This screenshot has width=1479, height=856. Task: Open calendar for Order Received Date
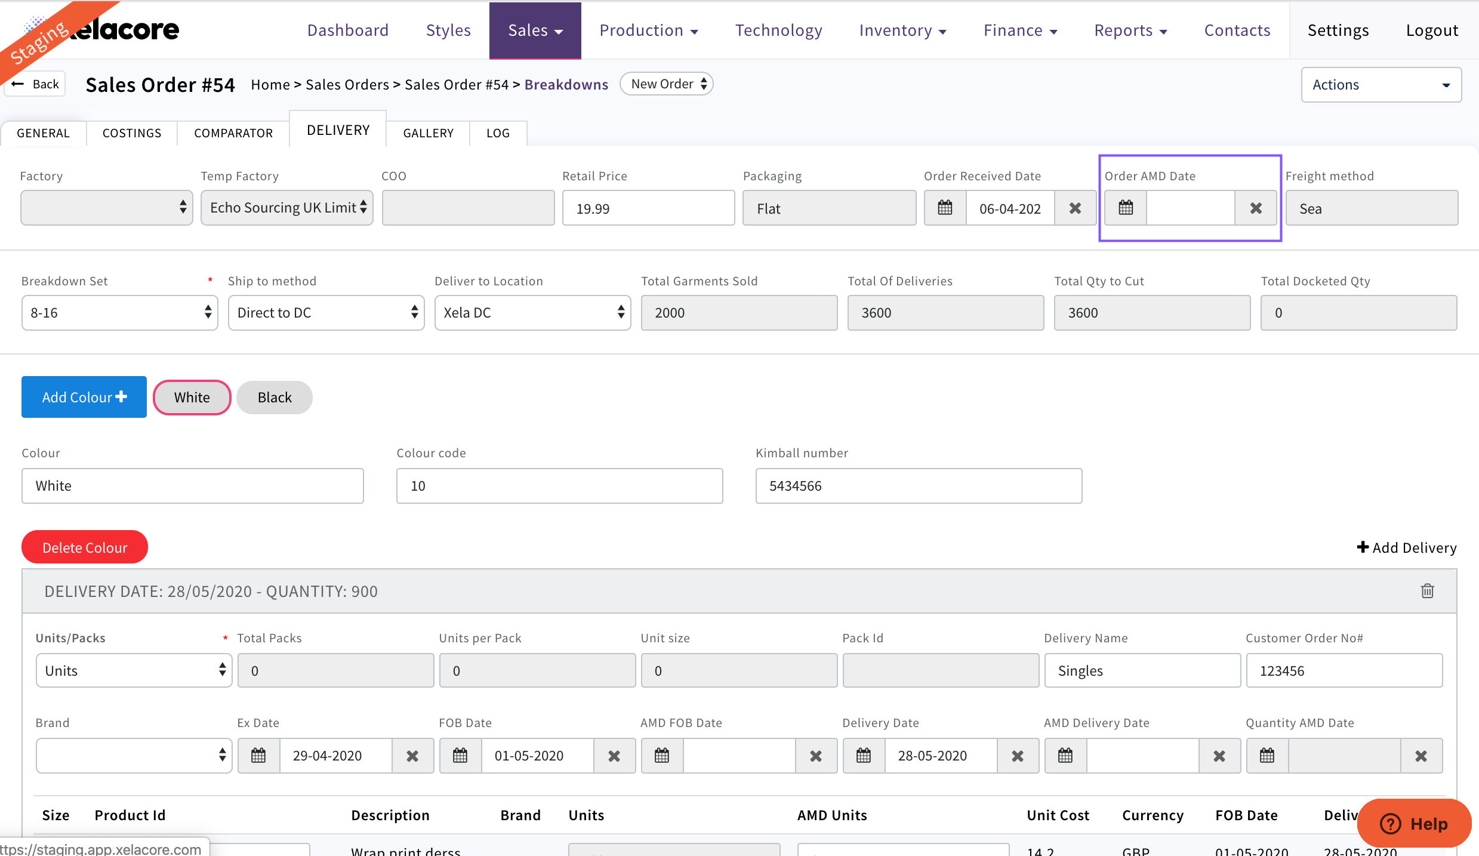pos(945,208)
